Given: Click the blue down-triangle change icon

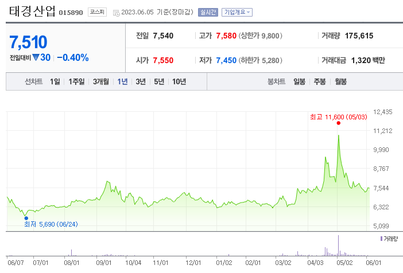Looking at the screenshot, I should click(36, 57).
